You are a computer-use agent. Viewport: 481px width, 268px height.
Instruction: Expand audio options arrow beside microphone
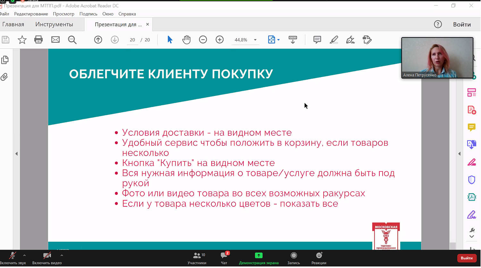24,255
